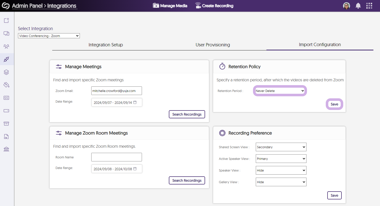
Task: Open the archive box sidebar icon
Action: point(6,124)
